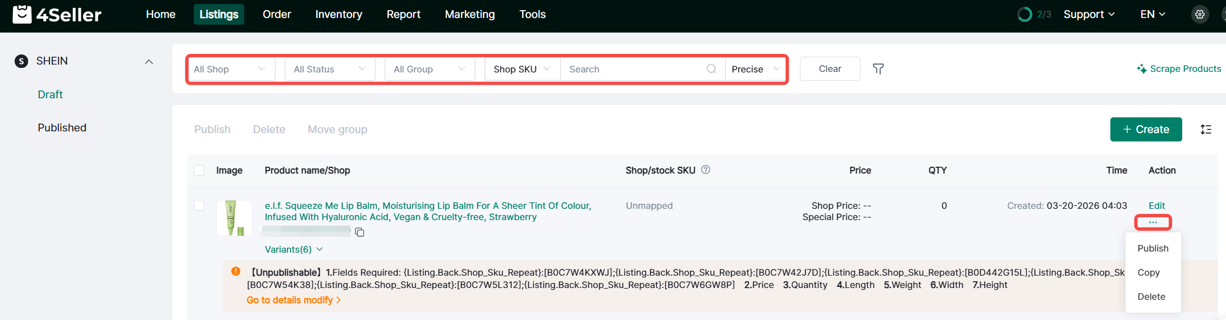
Task: Check the e.l.f. lip balm row checkbox
Action: pyautogui.click(x=199, y=205)
